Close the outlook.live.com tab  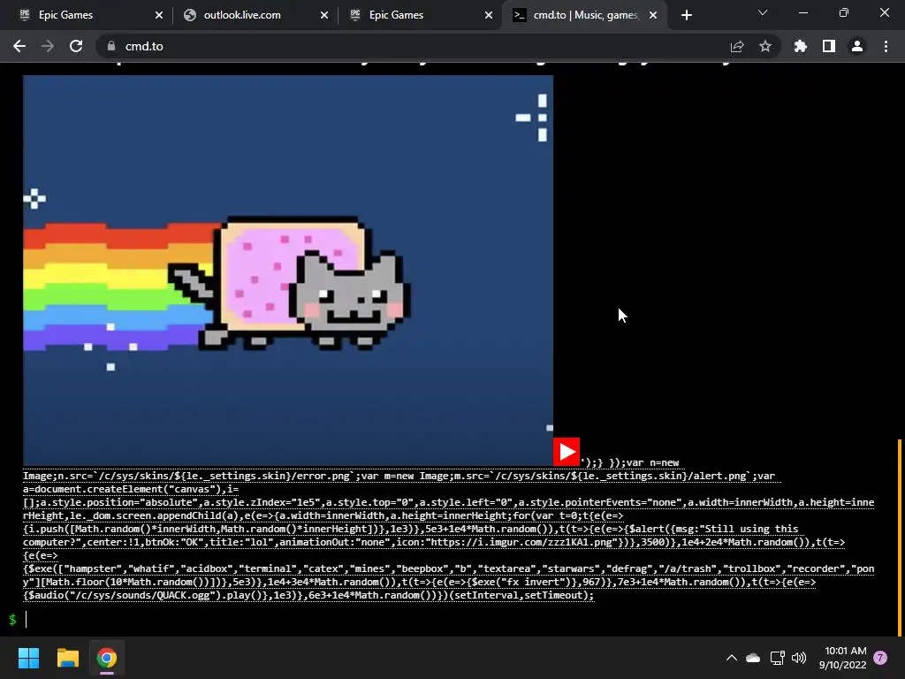click(324, 15)
